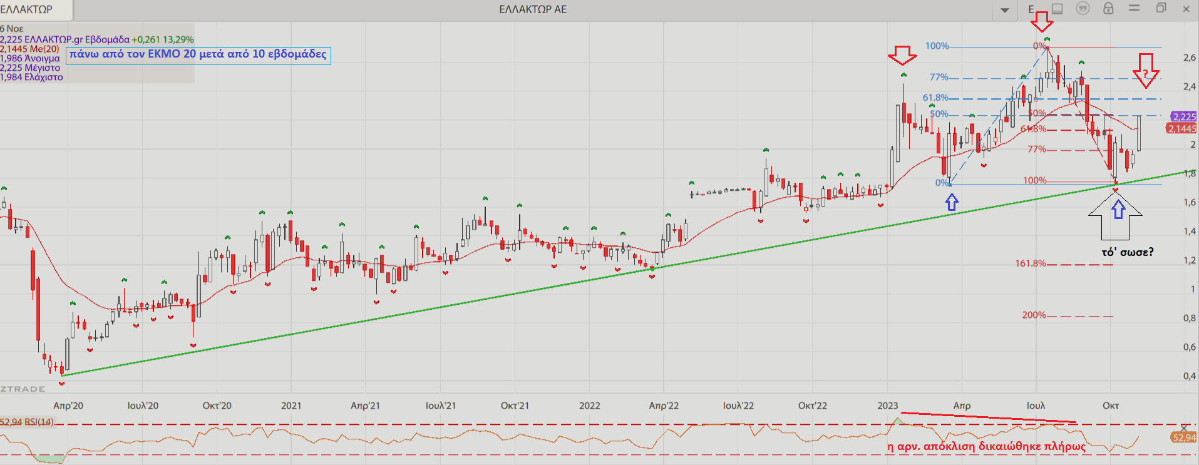
Task: Select the 'η αρν. απόκλιση δικαιώθηκε πλήρως' note
Action: [x=987, y=446]
